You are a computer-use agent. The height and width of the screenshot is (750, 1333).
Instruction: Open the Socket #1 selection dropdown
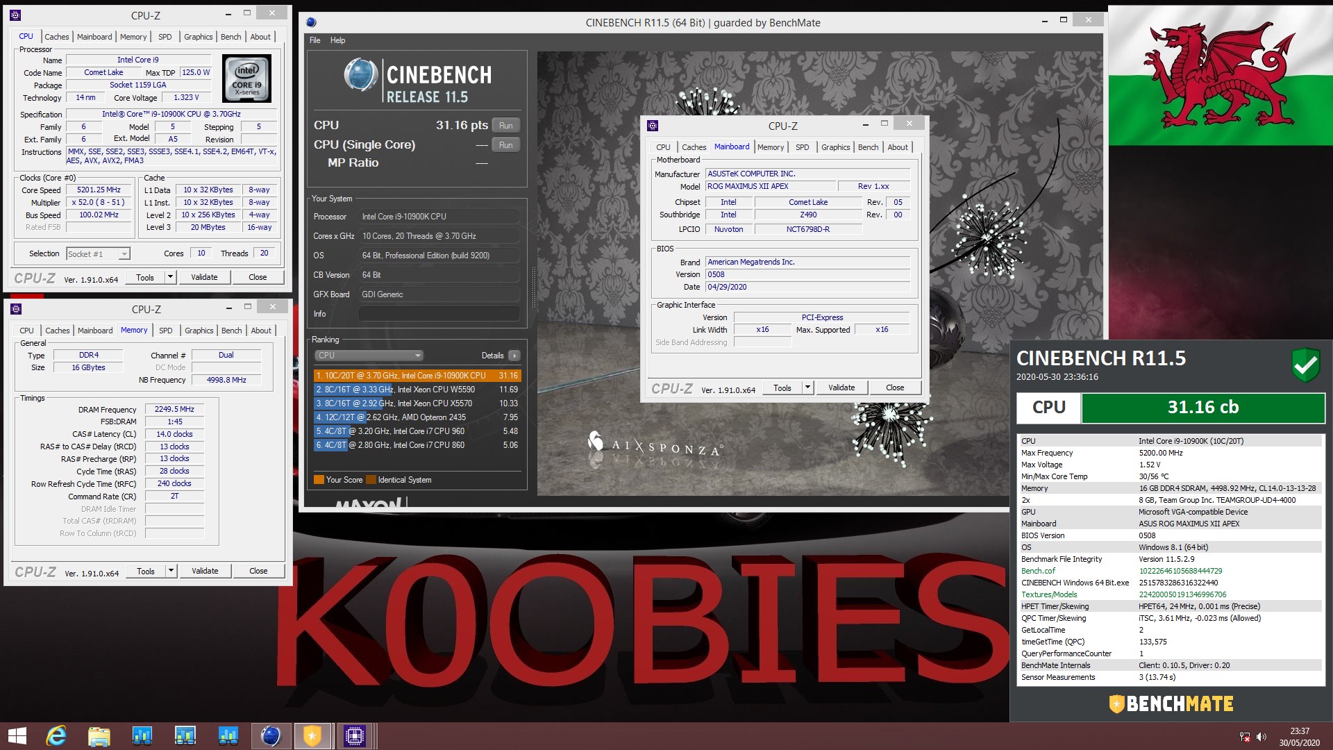pos(98,254)
